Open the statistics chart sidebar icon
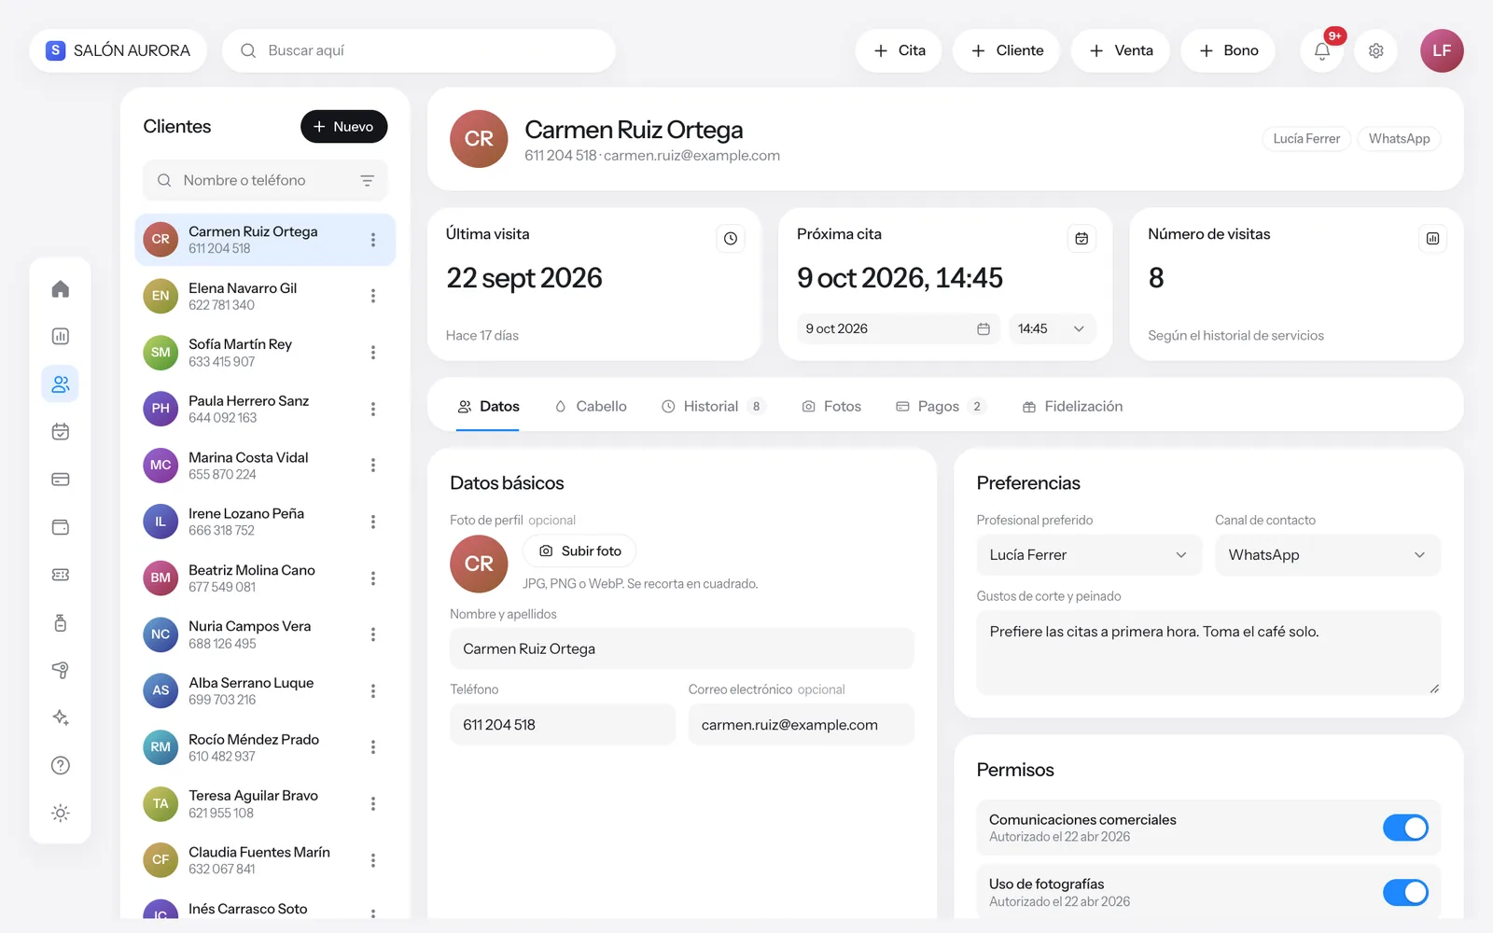 [60, 337]
